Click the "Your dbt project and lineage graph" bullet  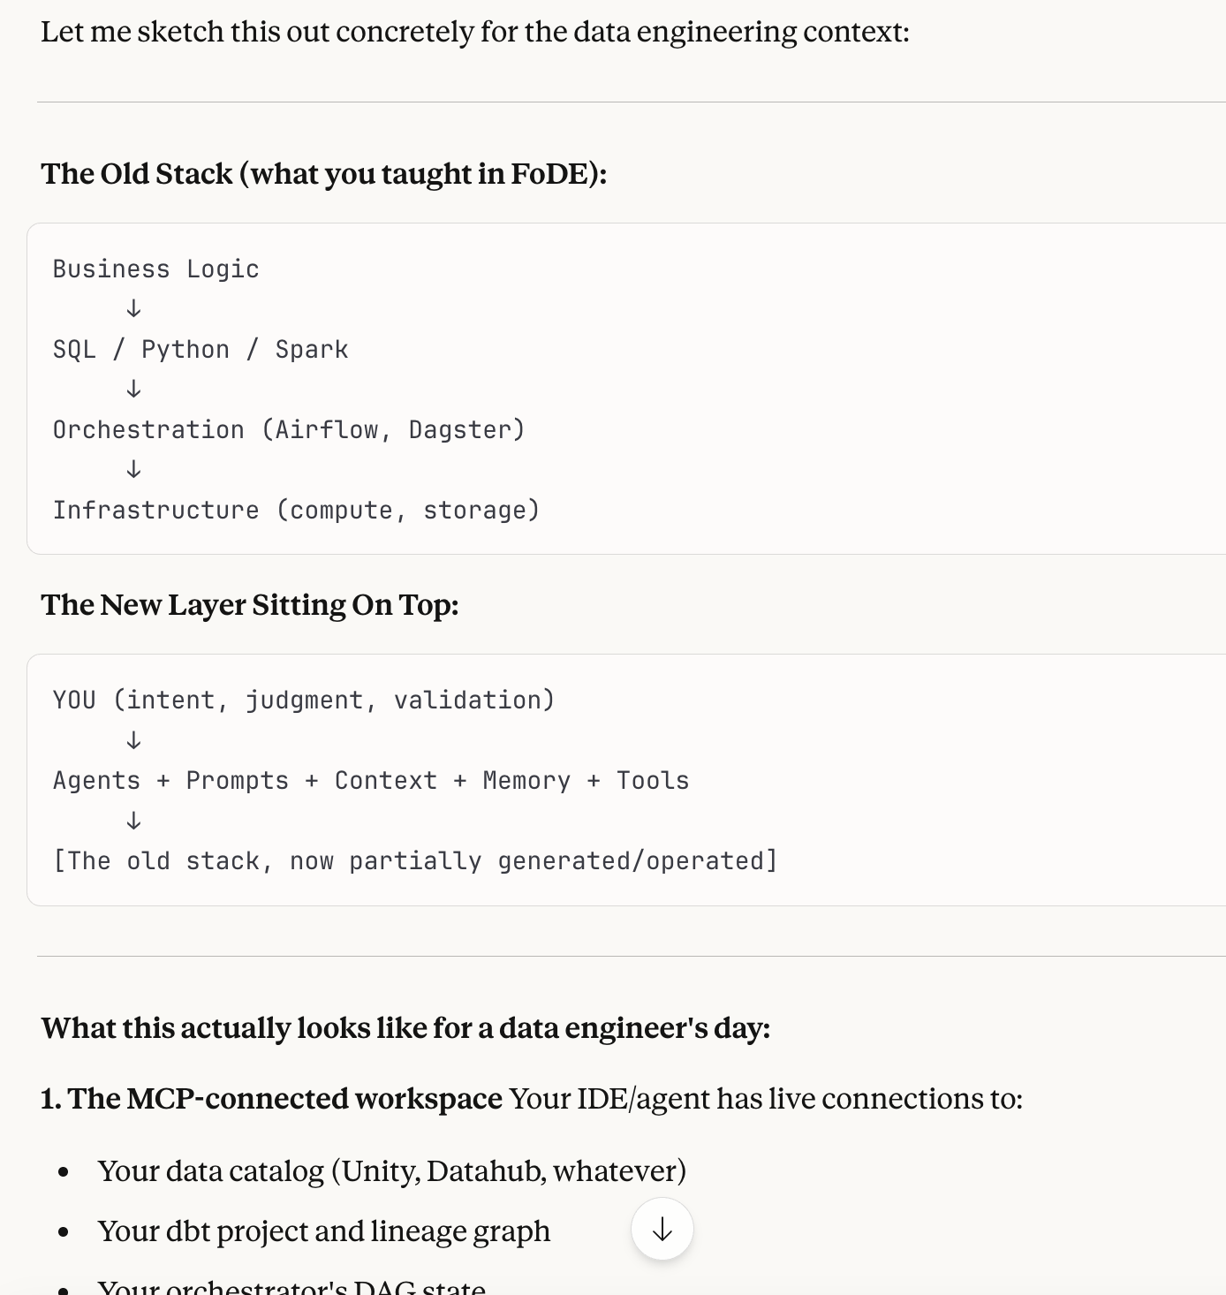point(323,1231)
